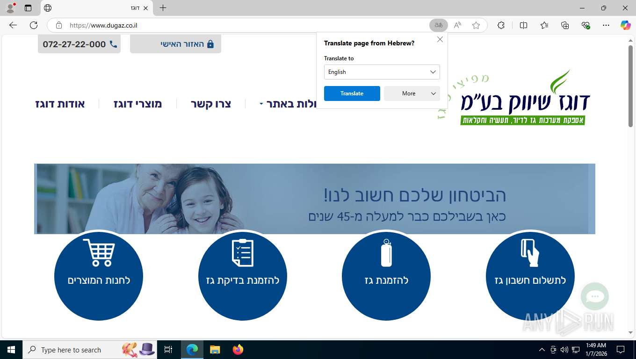Open the Translate icon in address bar
Viewport: 636px width, 359px height.
click(x=439, y=25)
